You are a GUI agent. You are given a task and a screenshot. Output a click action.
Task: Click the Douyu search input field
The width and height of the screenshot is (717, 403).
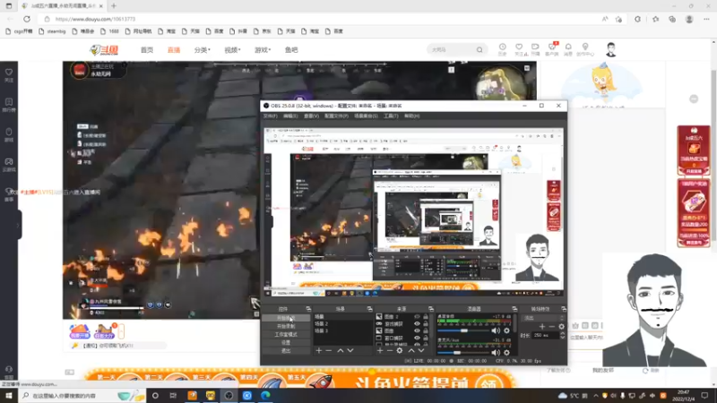coord(452,50)
